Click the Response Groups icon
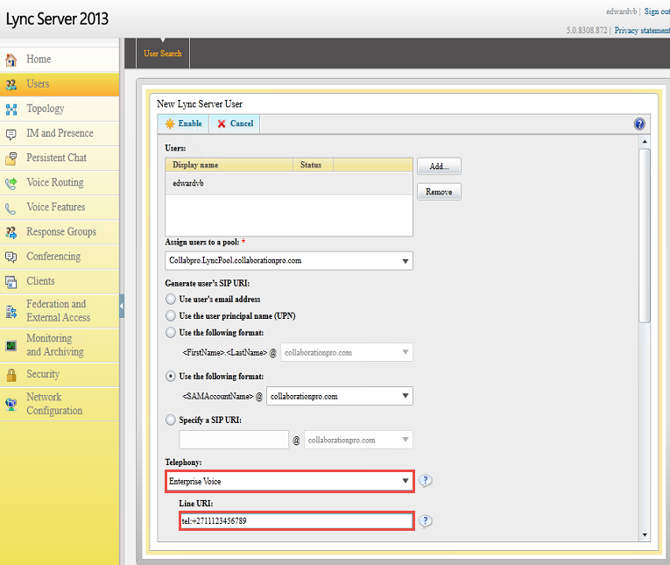 coord(11,232)
